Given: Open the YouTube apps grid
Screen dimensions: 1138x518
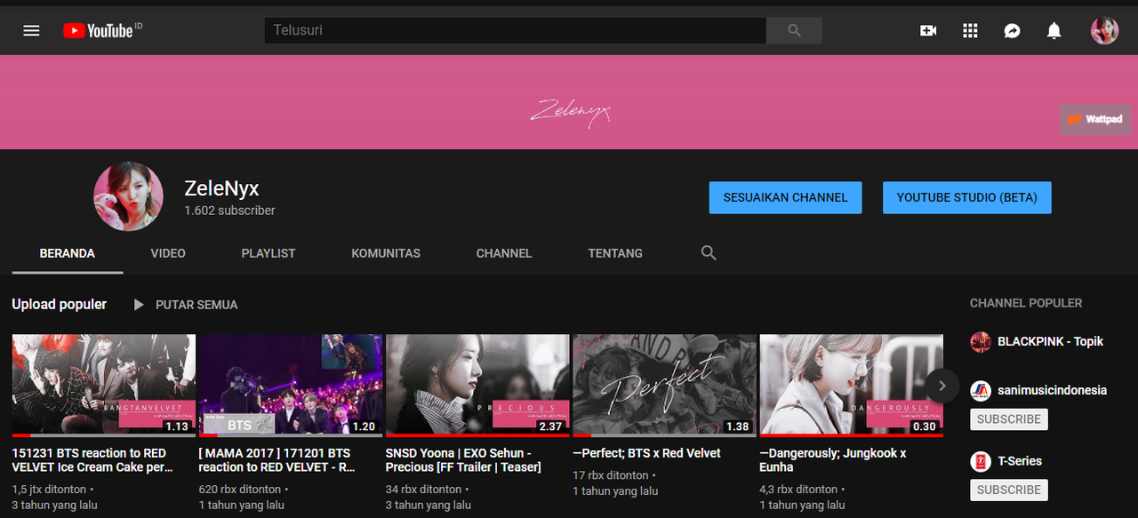Looking at the screenshot, I should click(x=970, y=30).
